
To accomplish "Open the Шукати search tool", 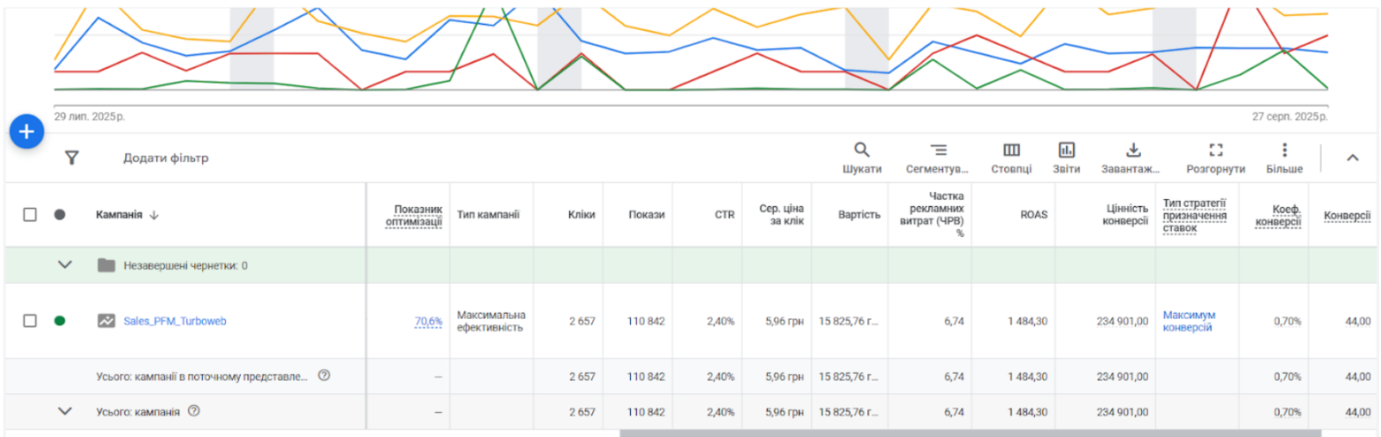I will (x=861, y=157).
